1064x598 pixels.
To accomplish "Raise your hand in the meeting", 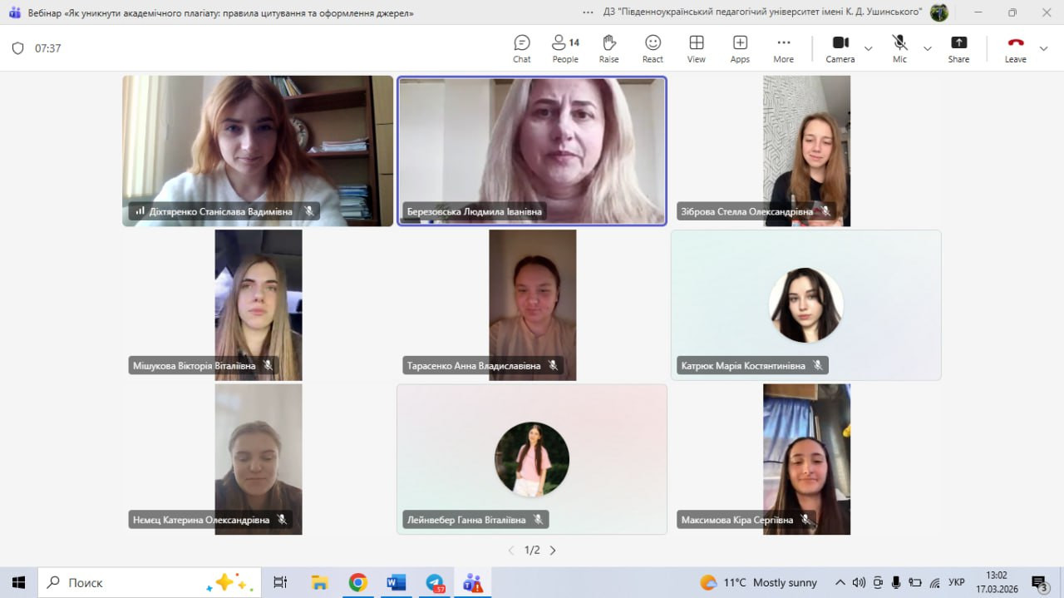I will click(608, 48).
